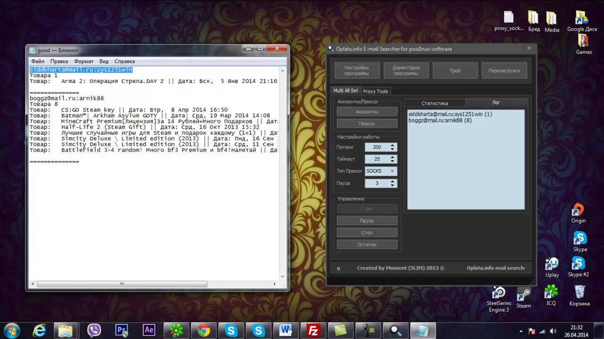Select the Лог tab

[x=496, y=102]
